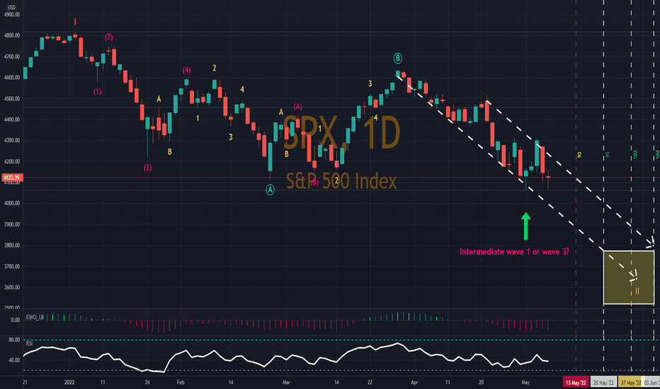Click the Feb label on time axis
660x389 pixels.
(181, 382)
